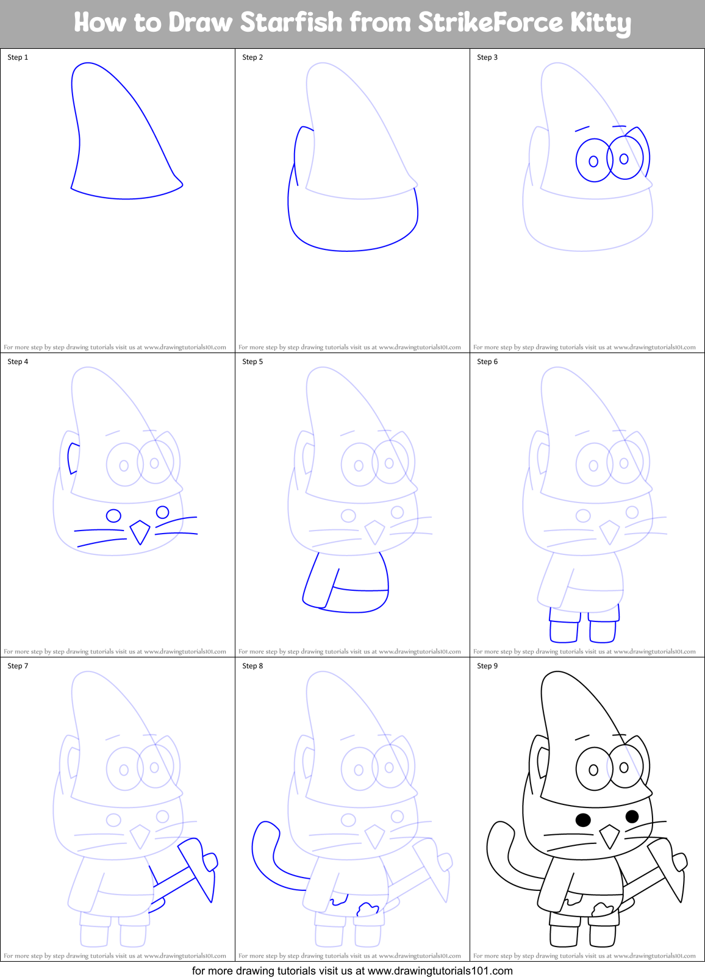Click the "Step 3" label
This screenshot has height=980, width=705.
487,57
